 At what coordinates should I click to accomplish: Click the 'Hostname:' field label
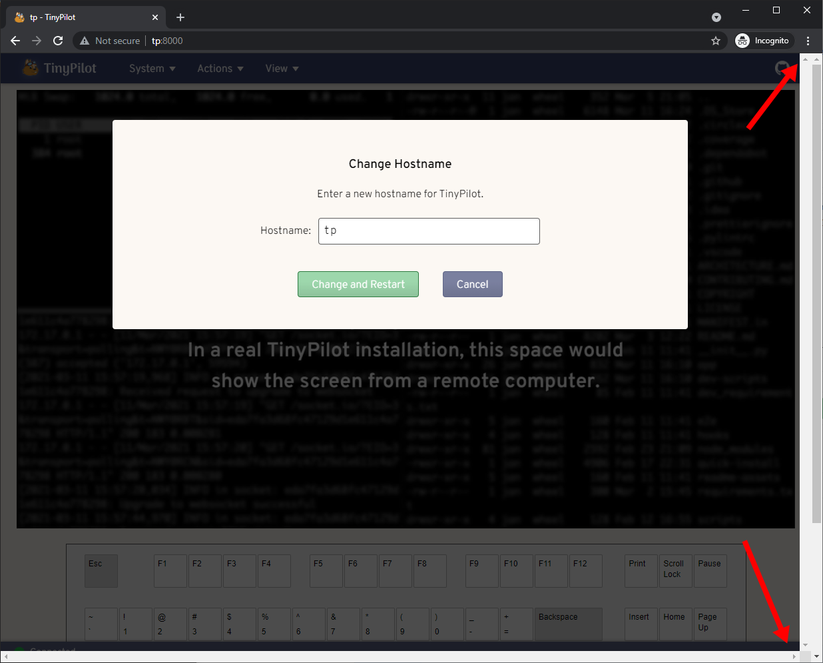286,231
